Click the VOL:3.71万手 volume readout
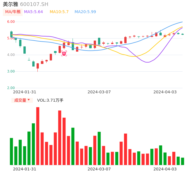196x173 pixels. pyautogui.click(x=50, y=100)
